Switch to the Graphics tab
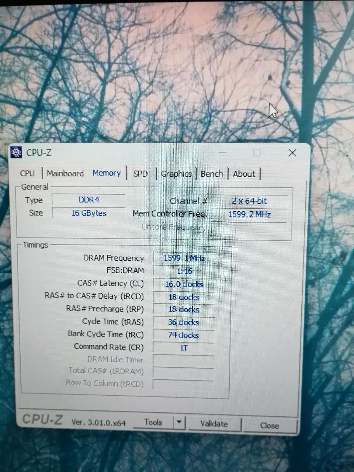Viewport: 354px width, 472px height. click(176, 174)
